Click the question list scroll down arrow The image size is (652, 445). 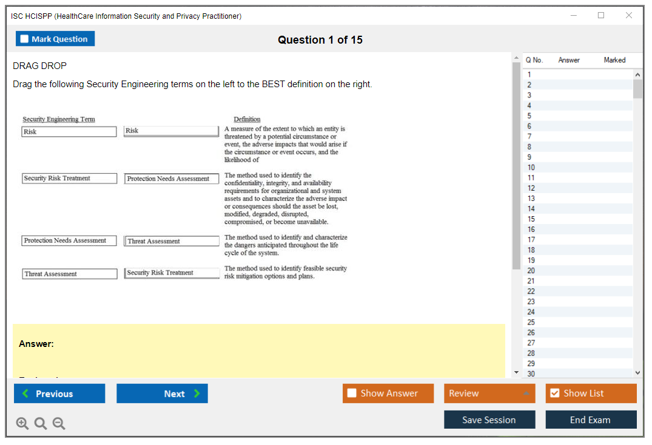click(x=637, y=373)
